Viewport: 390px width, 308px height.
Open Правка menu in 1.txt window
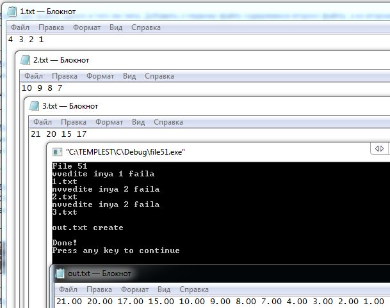(x=51, y=27)
